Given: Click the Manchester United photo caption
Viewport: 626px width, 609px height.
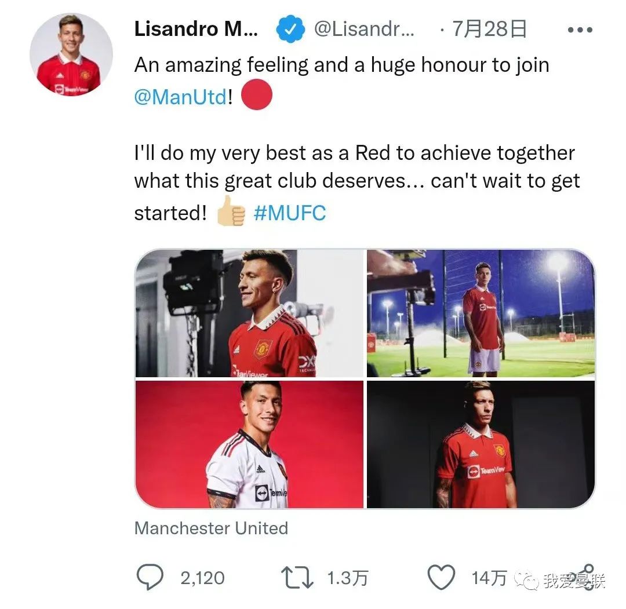Looking at the screenshot, I should [x=211, y=528].
